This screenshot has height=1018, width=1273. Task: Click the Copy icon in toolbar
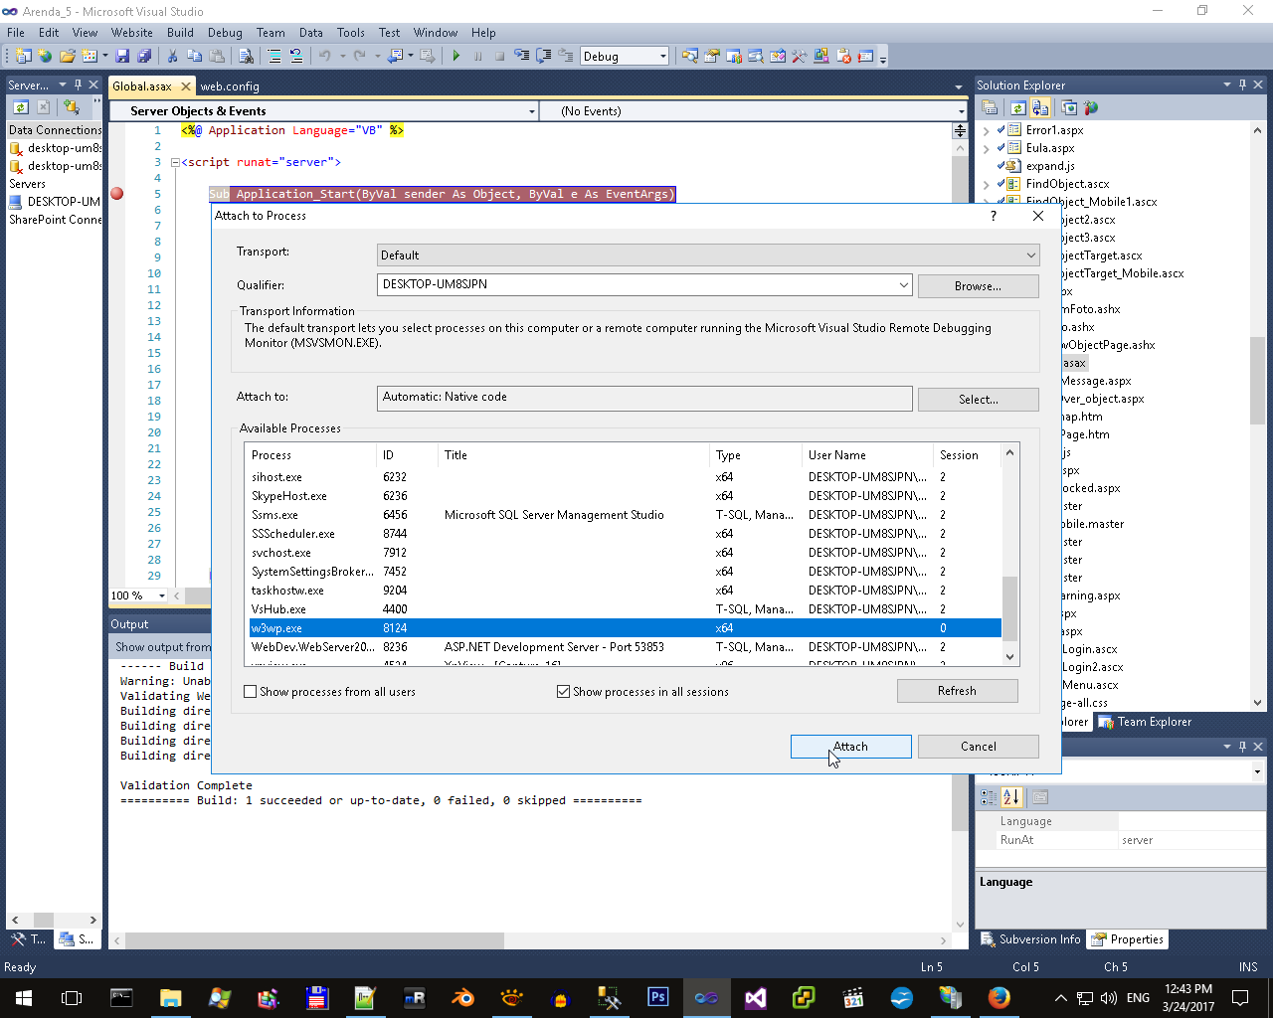point(195,57)
